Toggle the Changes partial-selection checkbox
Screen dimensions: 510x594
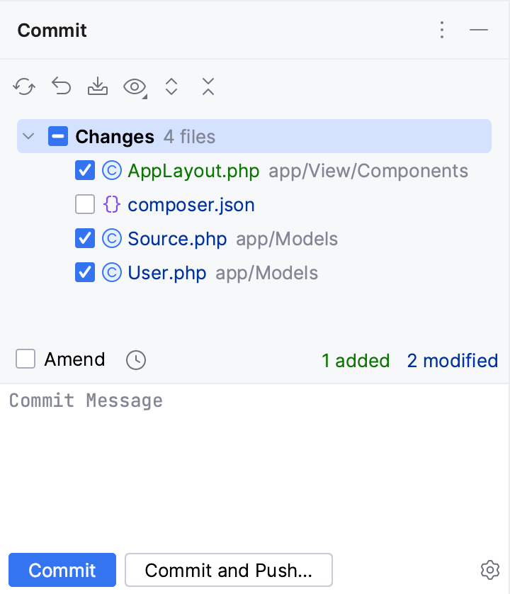[x=58, y=136]
